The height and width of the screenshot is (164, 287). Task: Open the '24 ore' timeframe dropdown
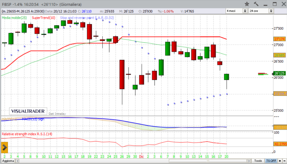(x=271, y=11)
